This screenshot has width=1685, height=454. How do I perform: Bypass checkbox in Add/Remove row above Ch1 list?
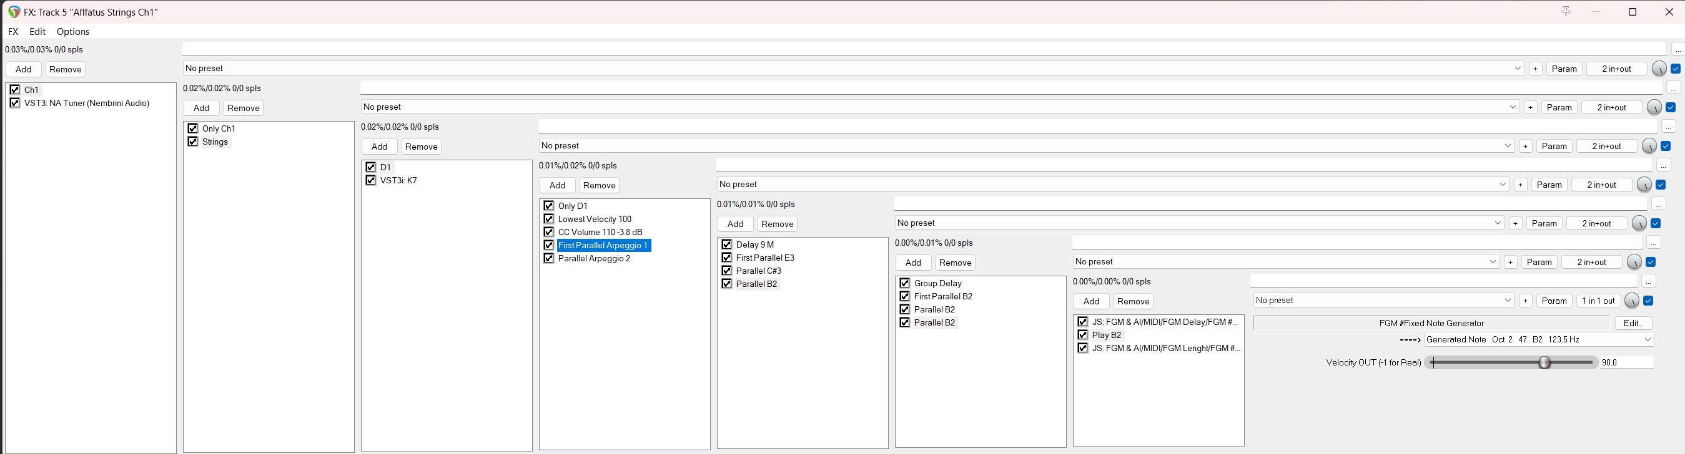point(1676,69)
